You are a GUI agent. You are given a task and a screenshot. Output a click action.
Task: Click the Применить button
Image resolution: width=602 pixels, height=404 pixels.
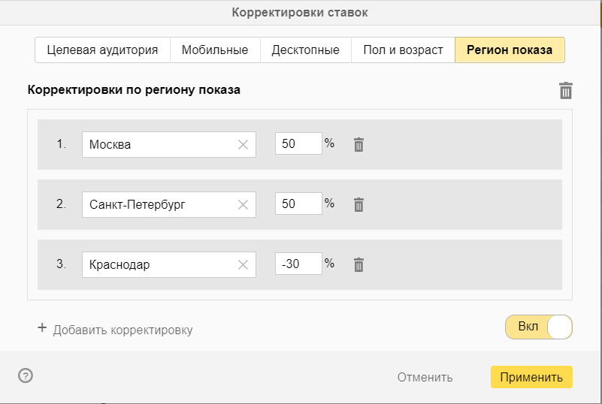click(x=531, y=377)
